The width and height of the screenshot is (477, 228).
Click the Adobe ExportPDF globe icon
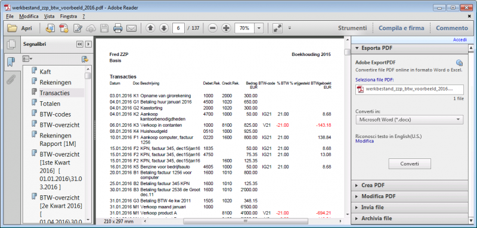[x=459, y=63]
